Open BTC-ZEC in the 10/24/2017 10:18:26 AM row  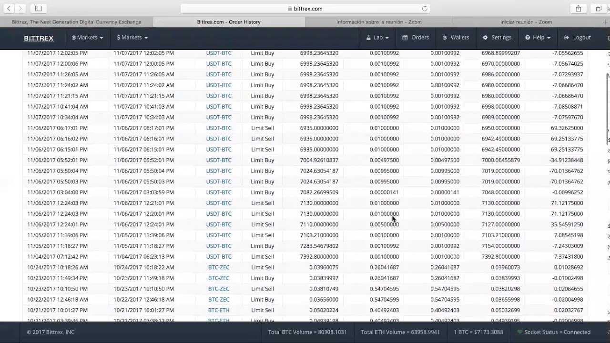(219, 267)
